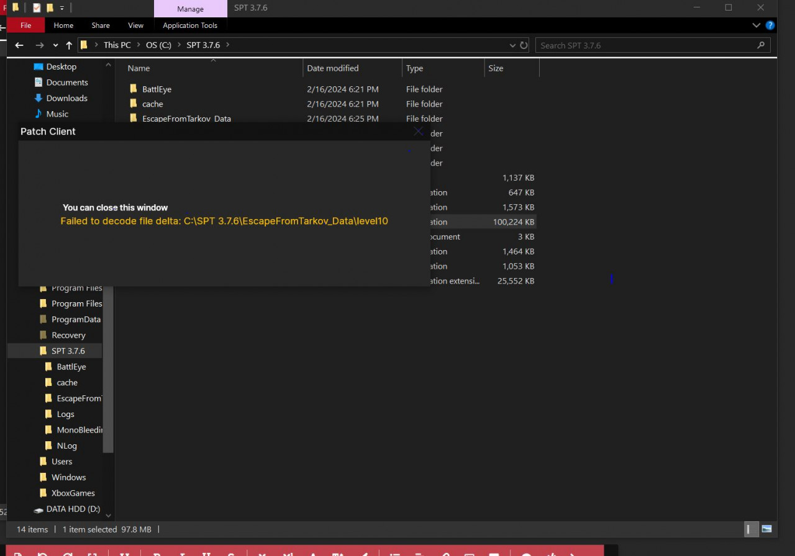
Task: Customize Quick Access Toolbar dropdown
Action: pyautogui.click(x=61, y=8)
